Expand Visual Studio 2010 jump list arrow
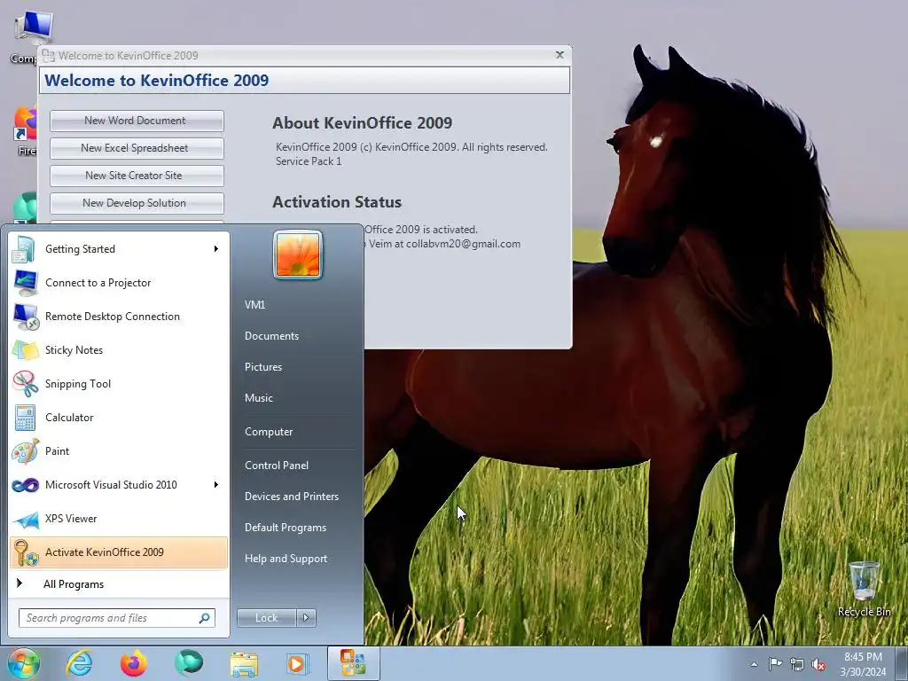The image size is (908, 681). 216,485
